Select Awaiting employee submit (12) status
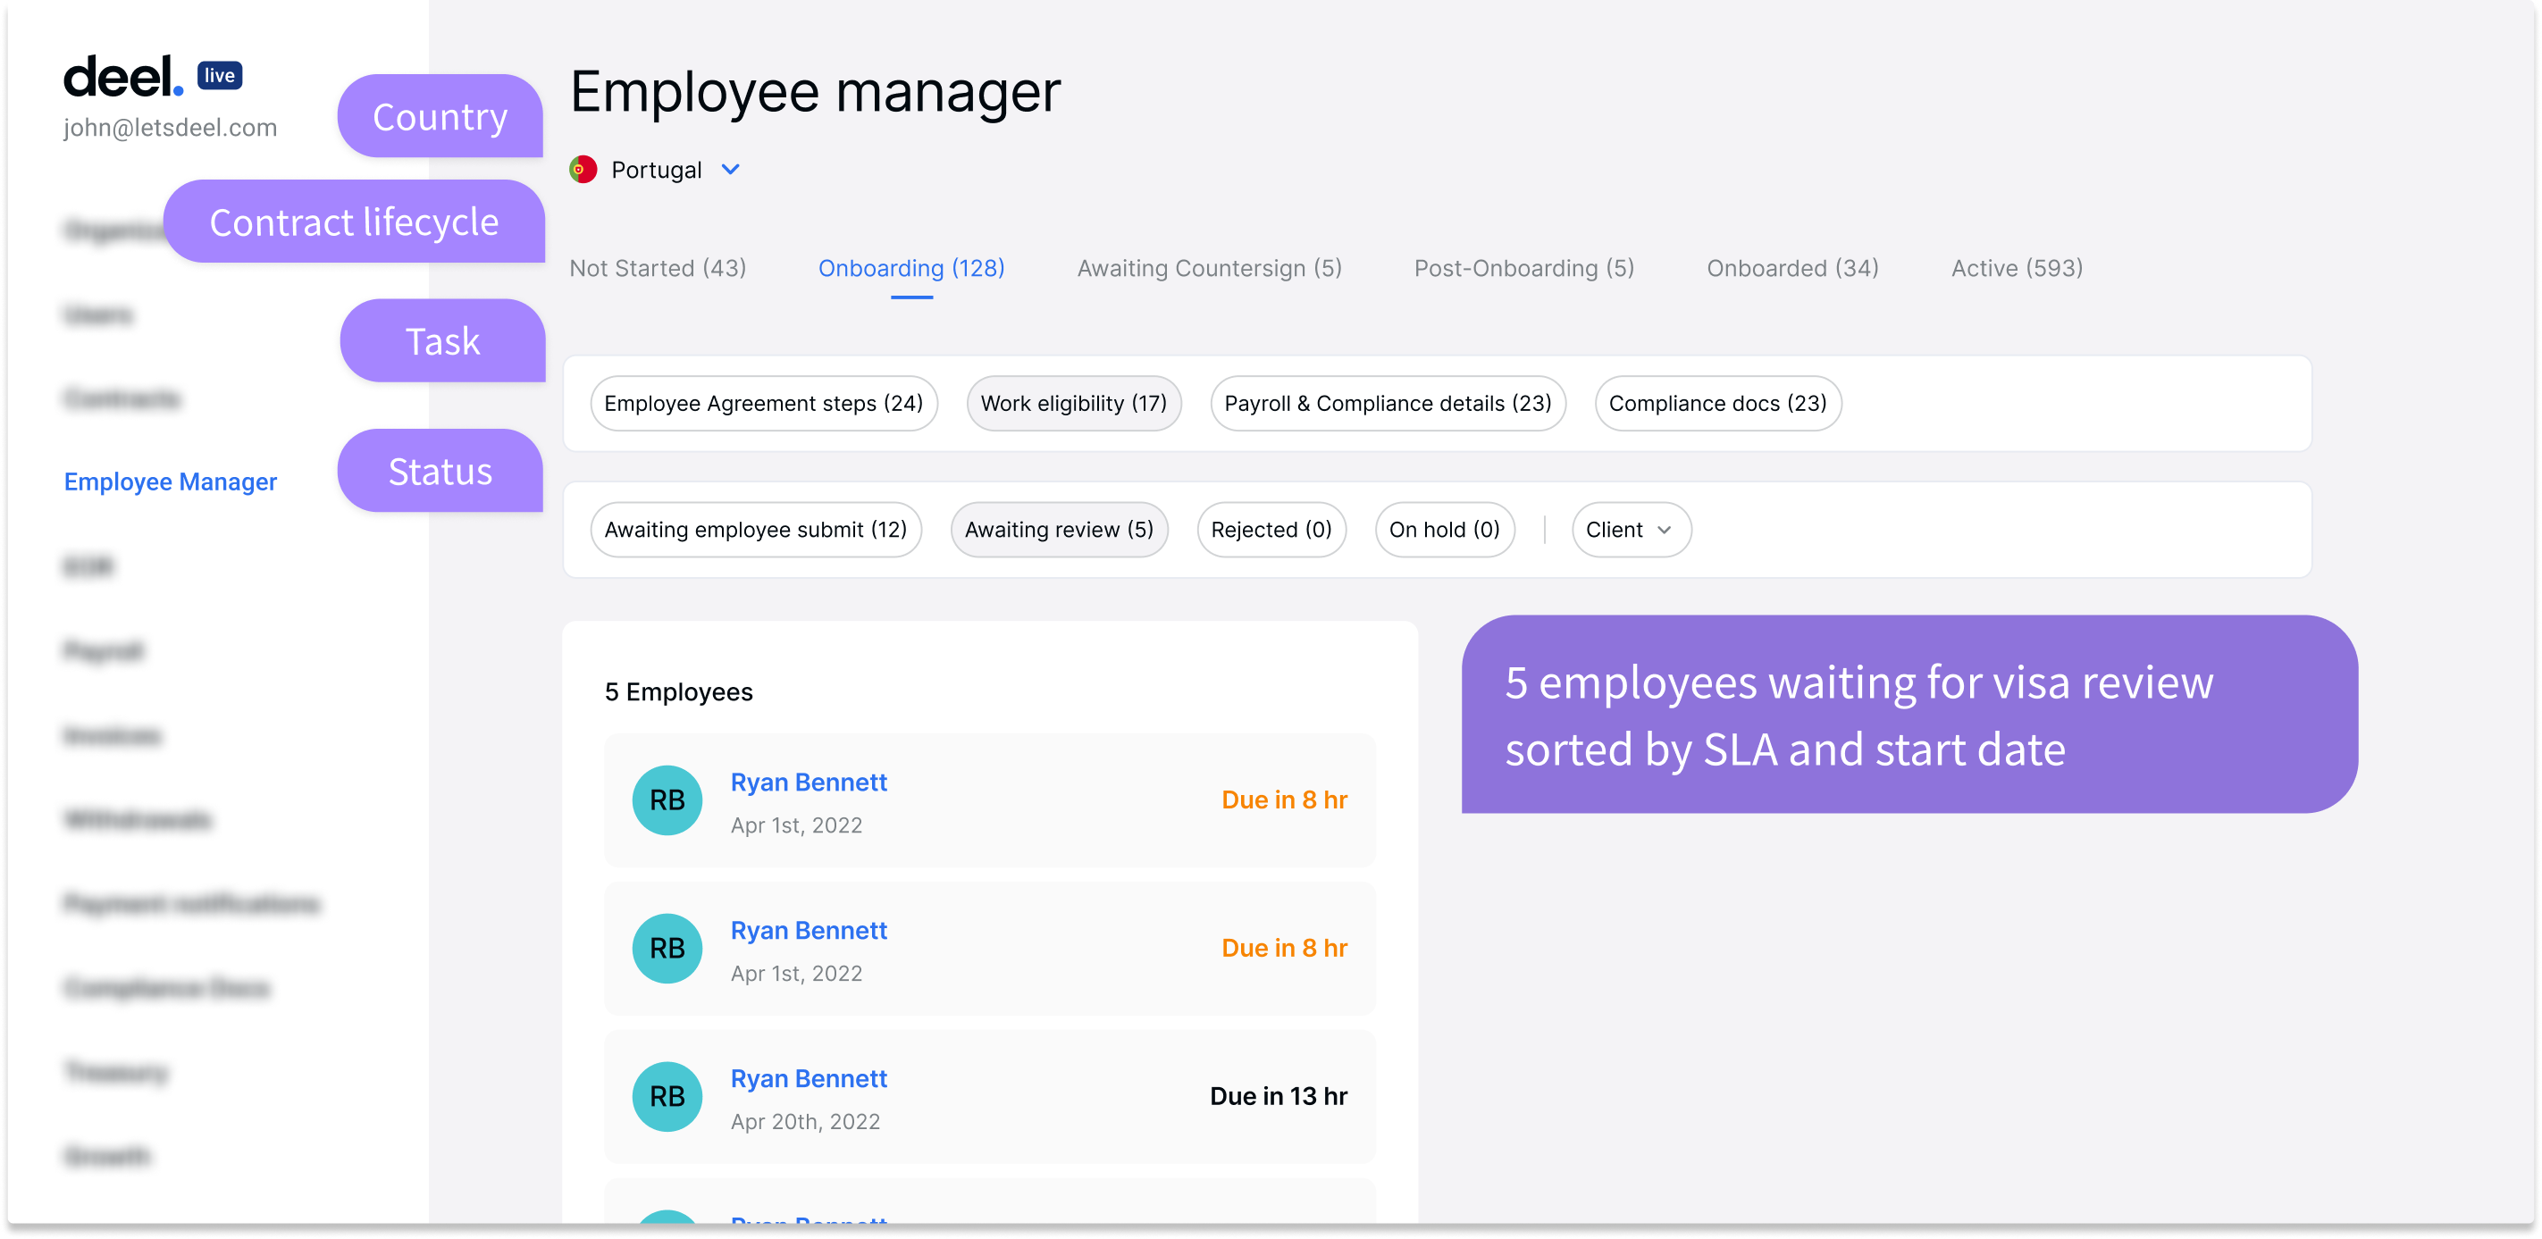This screenshot has width=2542, height=1239. pyautogui.click(x=756, y=530)
